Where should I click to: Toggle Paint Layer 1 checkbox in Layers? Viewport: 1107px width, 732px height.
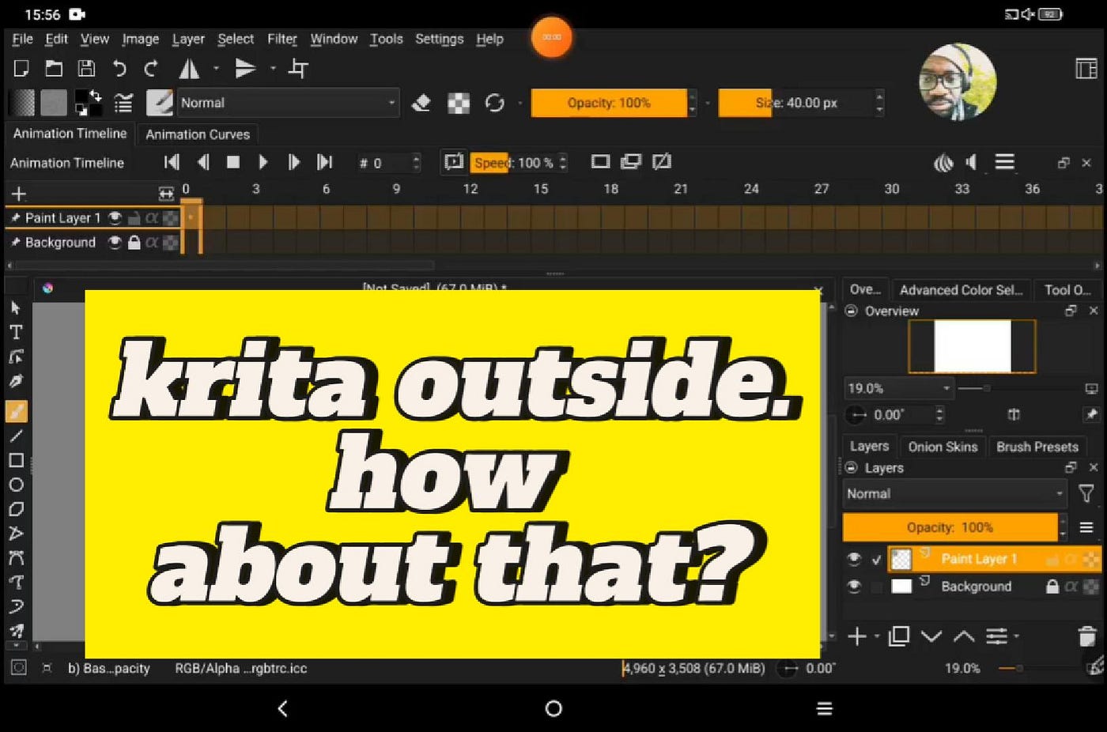(x=876, y=559)
